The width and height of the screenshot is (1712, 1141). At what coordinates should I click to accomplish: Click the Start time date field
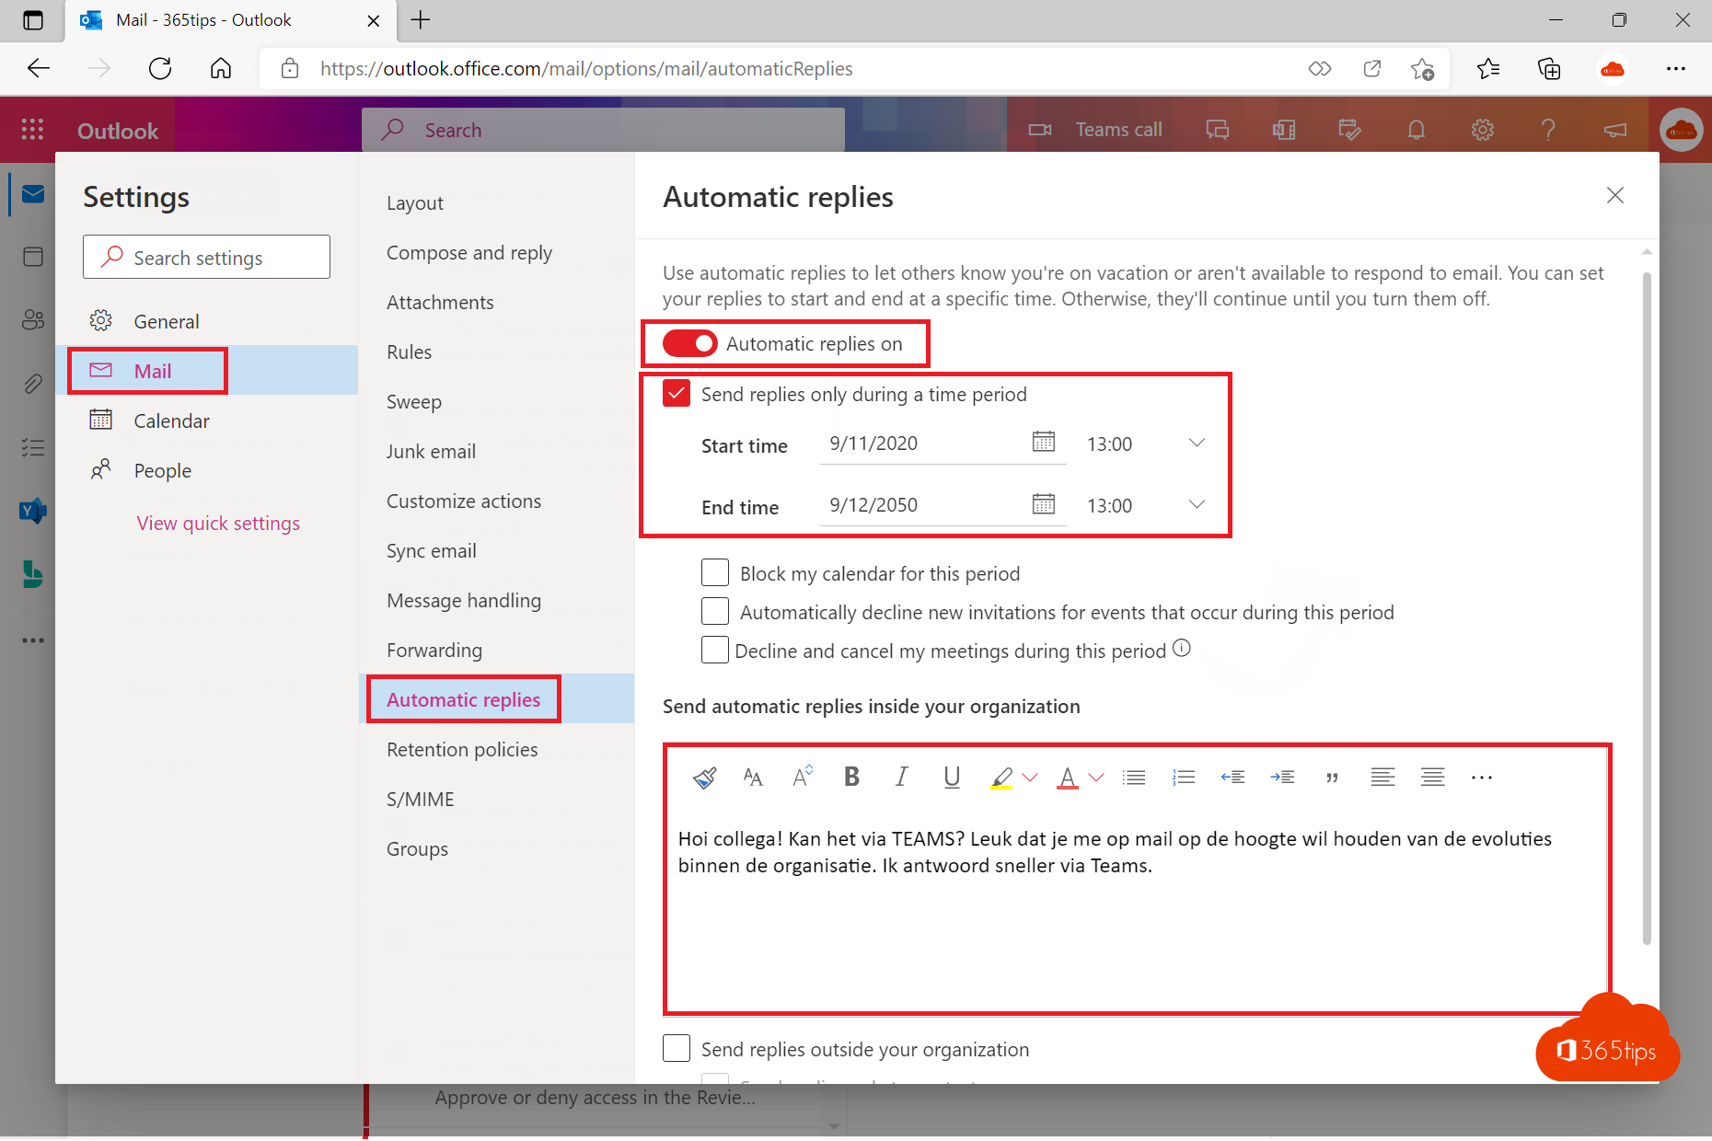click(925, 444)
